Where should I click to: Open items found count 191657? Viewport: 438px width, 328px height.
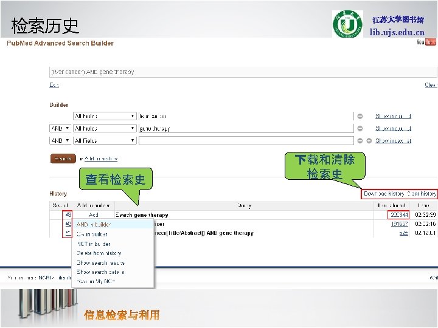click(400, 224)
